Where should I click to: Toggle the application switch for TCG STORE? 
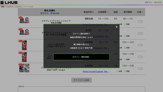coord(140,21)
